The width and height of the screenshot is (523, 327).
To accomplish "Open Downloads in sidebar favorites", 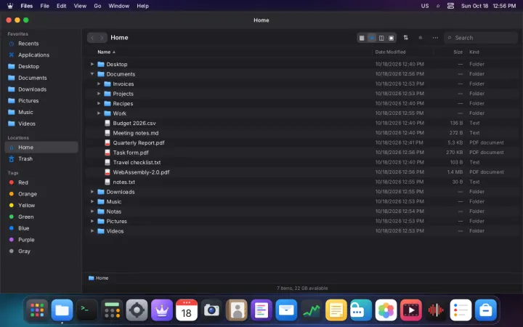I will [x=41, y=89].
